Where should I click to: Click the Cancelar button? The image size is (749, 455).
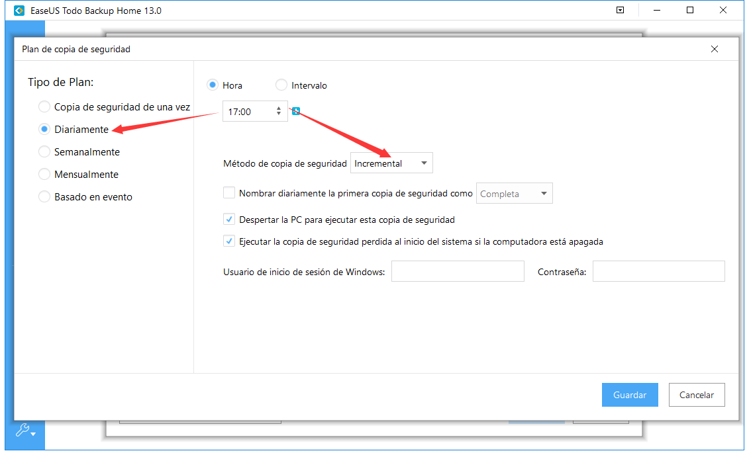697,395
